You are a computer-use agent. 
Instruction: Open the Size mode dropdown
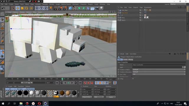coord(99,97)
